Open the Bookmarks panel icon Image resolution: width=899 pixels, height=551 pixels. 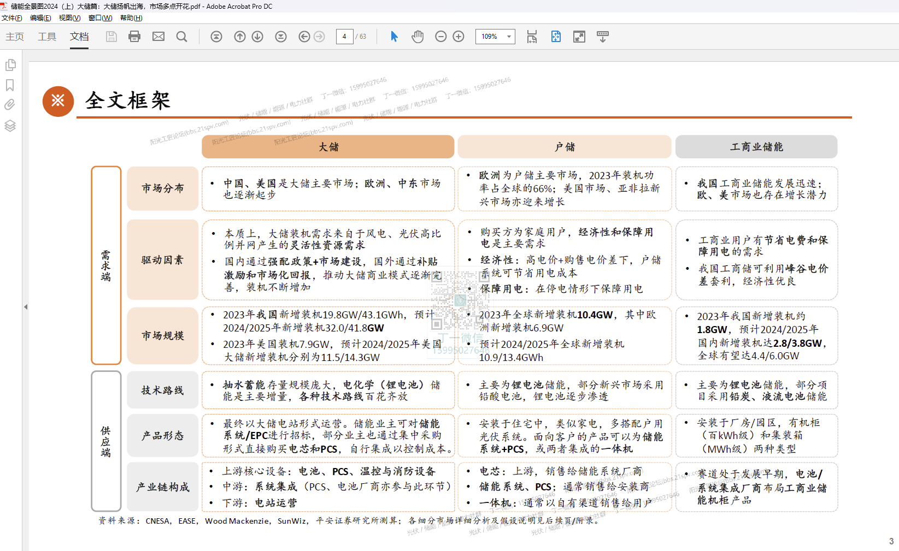10,85
